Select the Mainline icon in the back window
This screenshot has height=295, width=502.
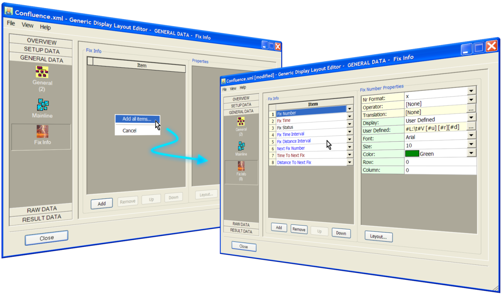point(42,105)
